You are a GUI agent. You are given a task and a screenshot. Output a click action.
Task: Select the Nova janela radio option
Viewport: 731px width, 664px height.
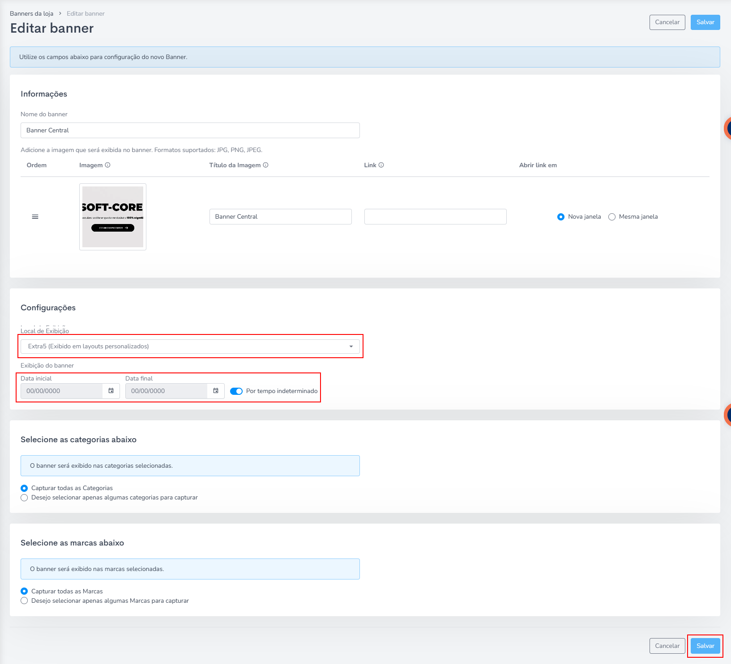[x=560, y=217]
